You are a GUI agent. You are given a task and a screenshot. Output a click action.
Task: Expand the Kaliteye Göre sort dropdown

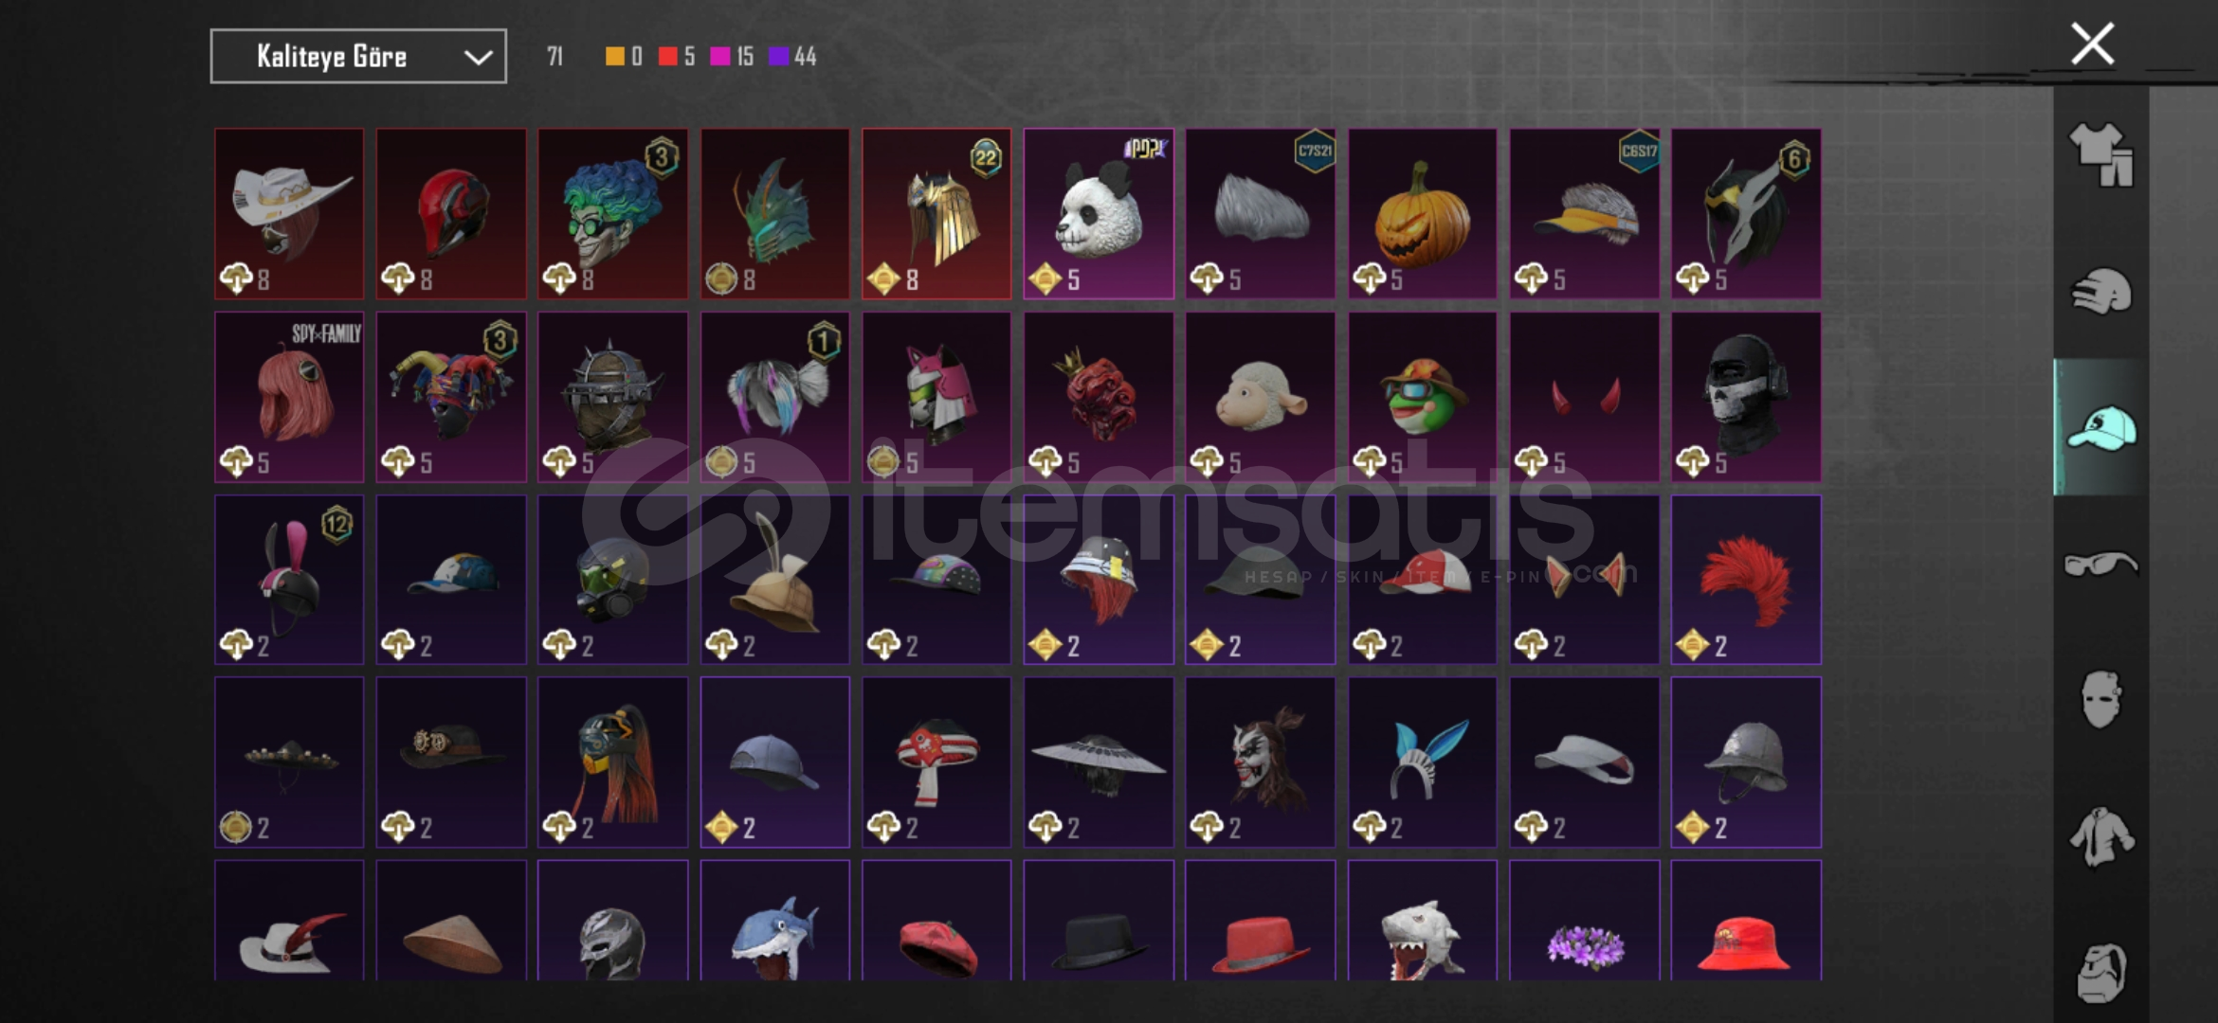point(358,57)
